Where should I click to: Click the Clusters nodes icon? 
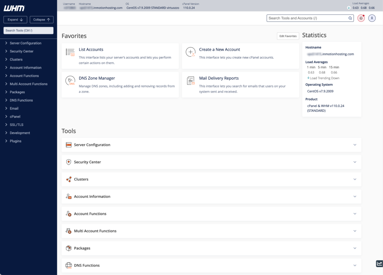[x=69, y=179]
